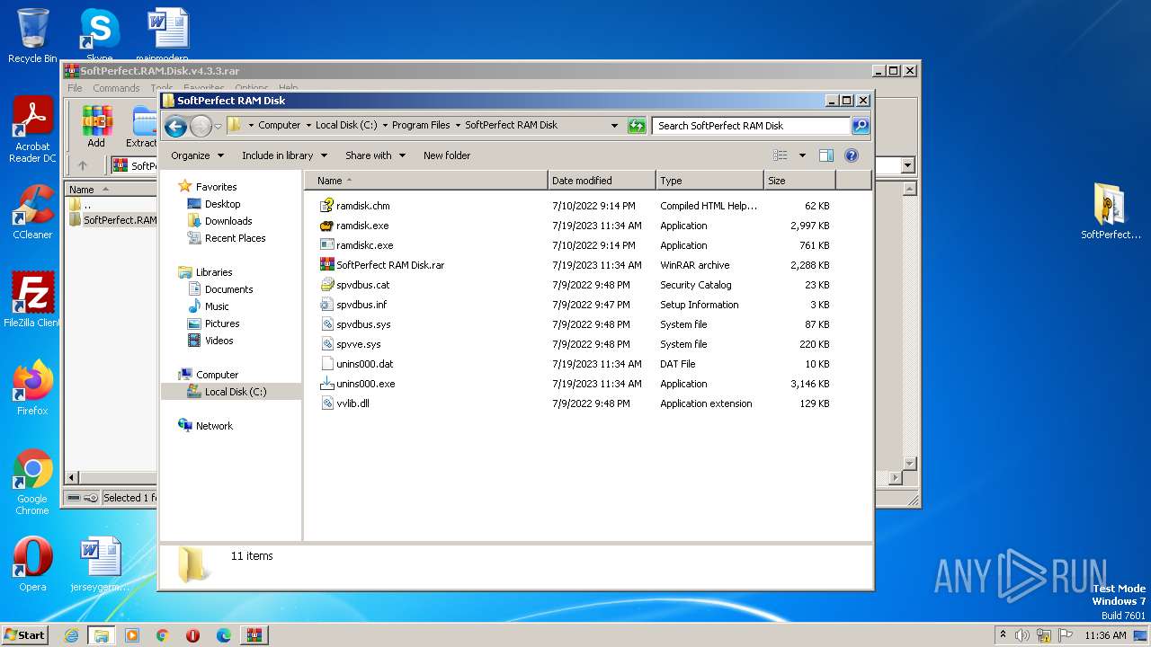Select SoftPerfect RAM Disk.rar archive icon
Screen dimensions: 1151x647
[x=327, y=265]
